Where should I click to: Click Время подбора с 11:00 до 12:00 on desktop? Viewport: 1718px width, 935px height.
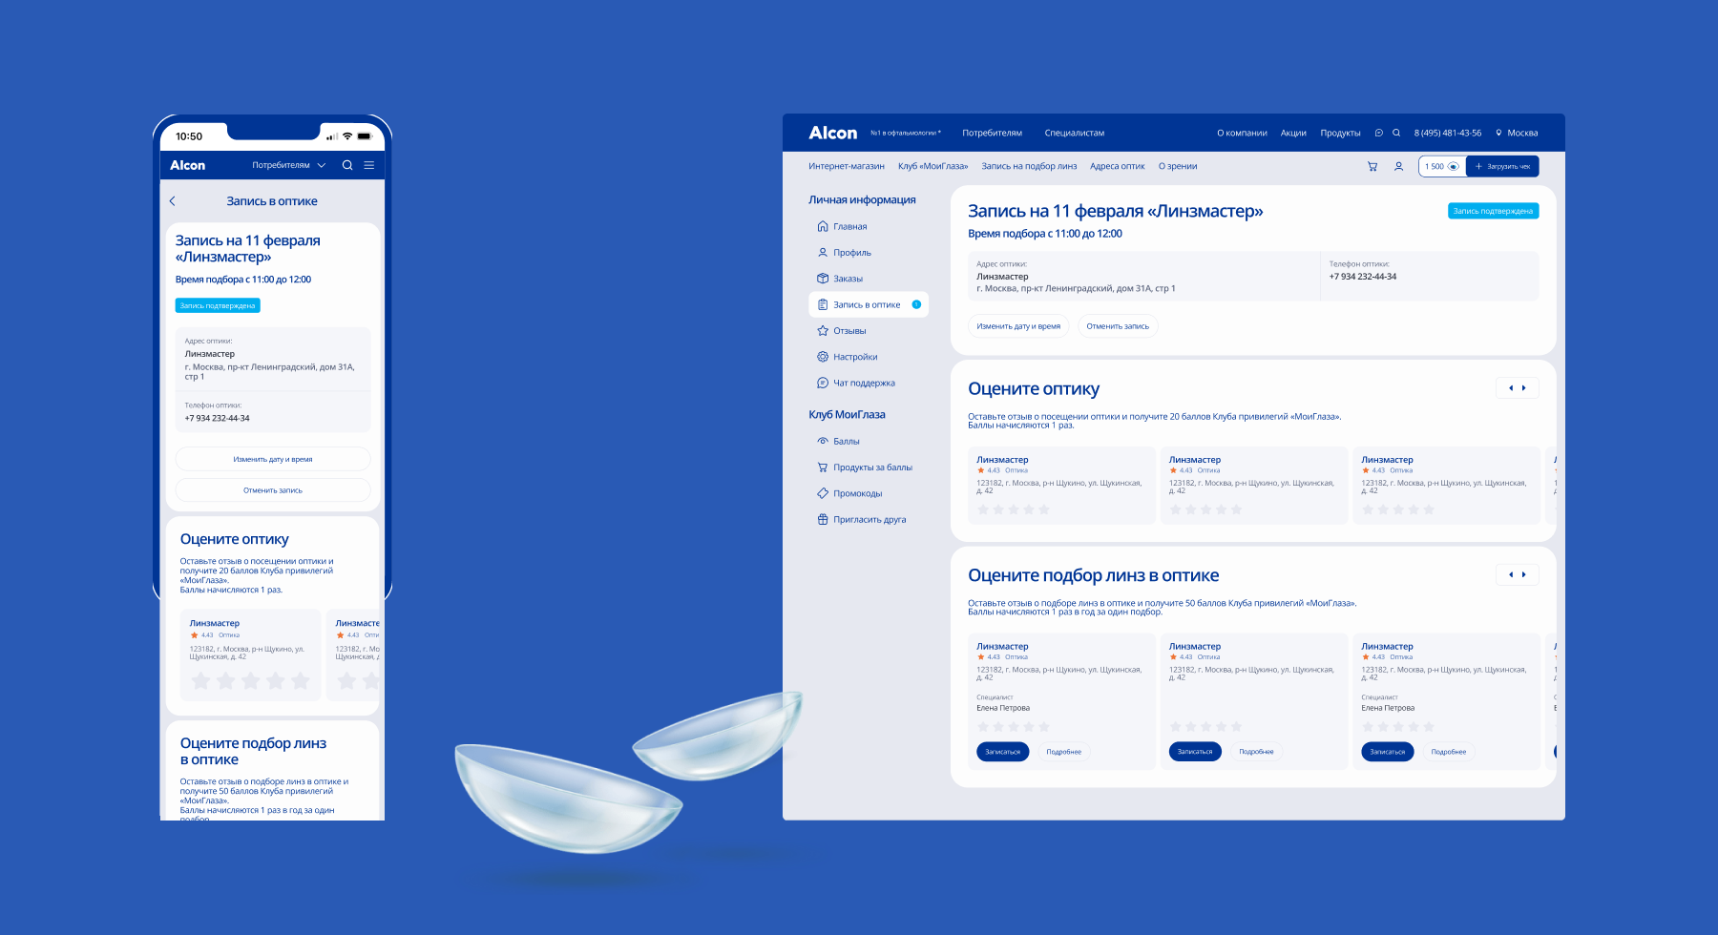(1045, 234)
